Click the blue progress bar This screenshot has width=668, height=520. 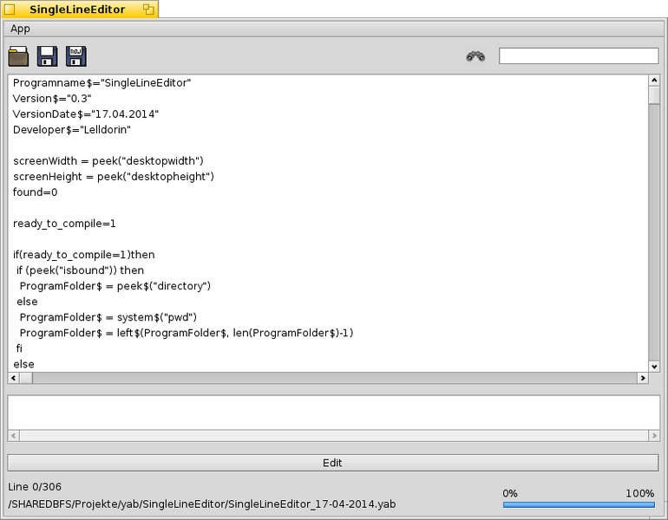point(579,504)
